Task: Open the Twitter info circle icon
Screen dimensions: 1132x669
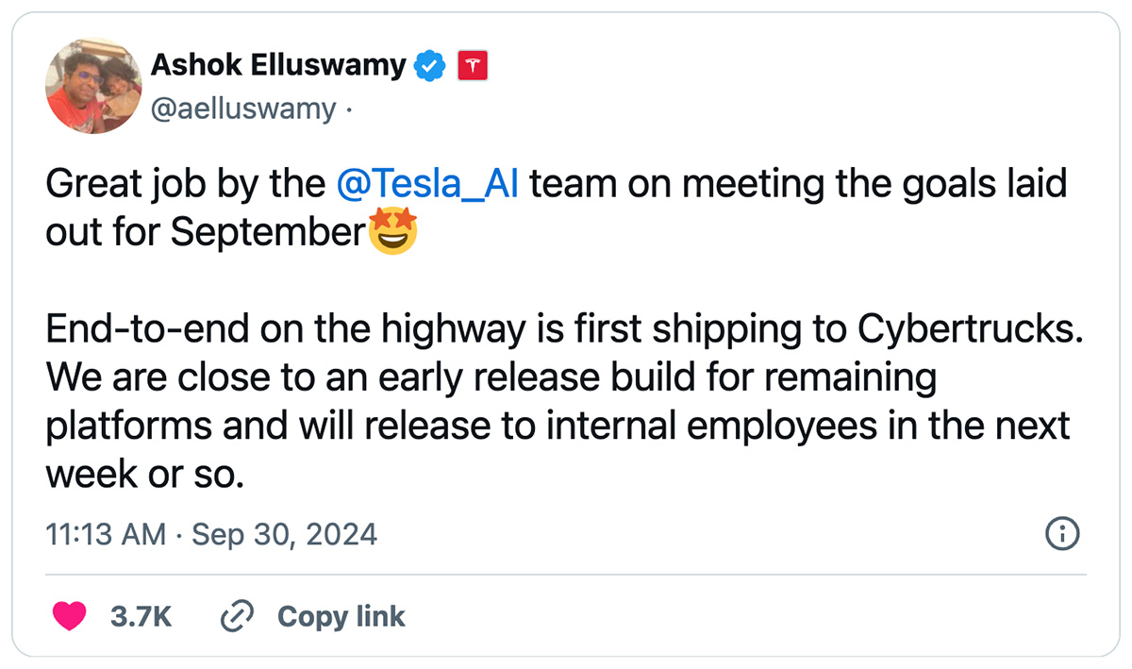Action: [x=1063, y=534]
